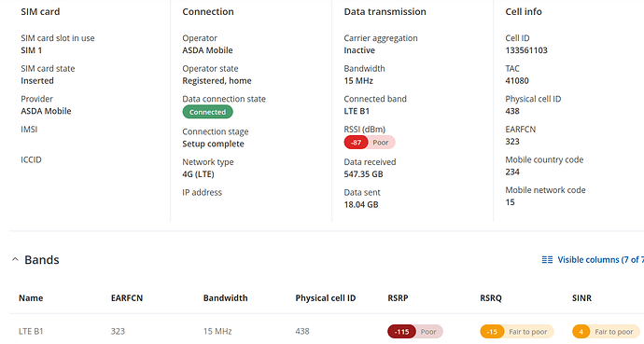Sort by the RSRQ column header

(491, 298)
